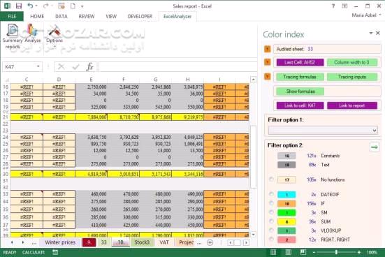The height and width of the screenshot is (257, 385).
Task: Click the orange help icon beside Tracing formulas
Action: (268, 77)
